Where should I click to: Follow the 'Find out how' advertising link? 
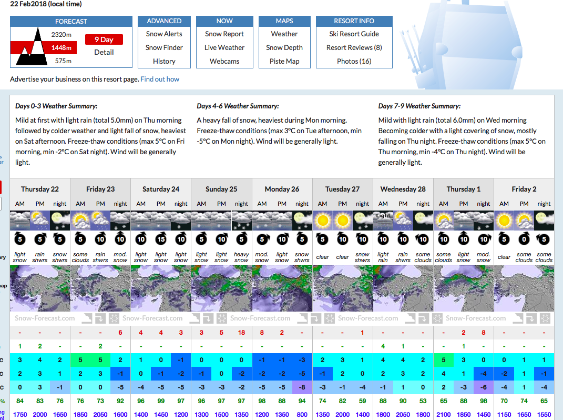(160, 79)
